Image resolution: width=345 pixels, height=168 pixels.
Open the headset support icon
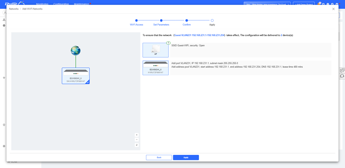tap(342, 76)
